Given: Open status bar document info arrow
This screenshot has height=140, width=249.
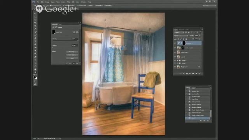Looking at the screenshot, I should 60,138.
